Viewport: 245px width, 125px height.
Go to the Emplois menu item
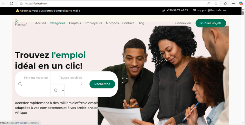(75, 23)
